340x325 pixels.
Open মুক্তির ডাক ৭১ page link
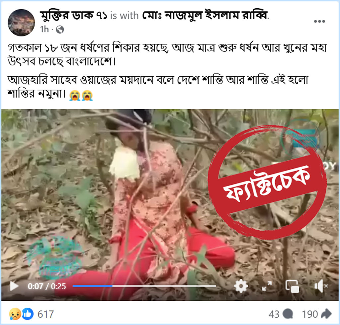[x=73, y=15]
